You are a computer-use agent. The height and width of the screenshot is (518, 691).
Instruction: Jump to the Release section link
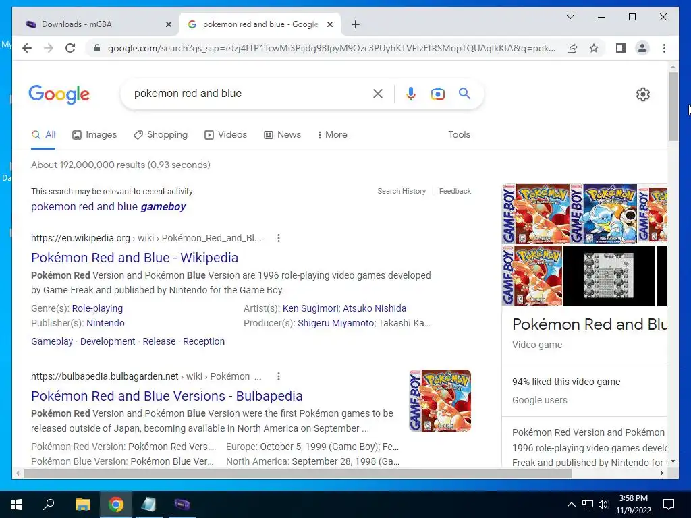pyautogui.click(x=159, y=341)
